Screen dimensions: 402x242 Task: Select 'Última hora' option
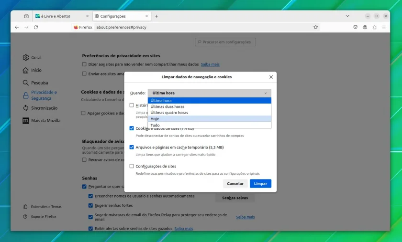click(210, 101)
